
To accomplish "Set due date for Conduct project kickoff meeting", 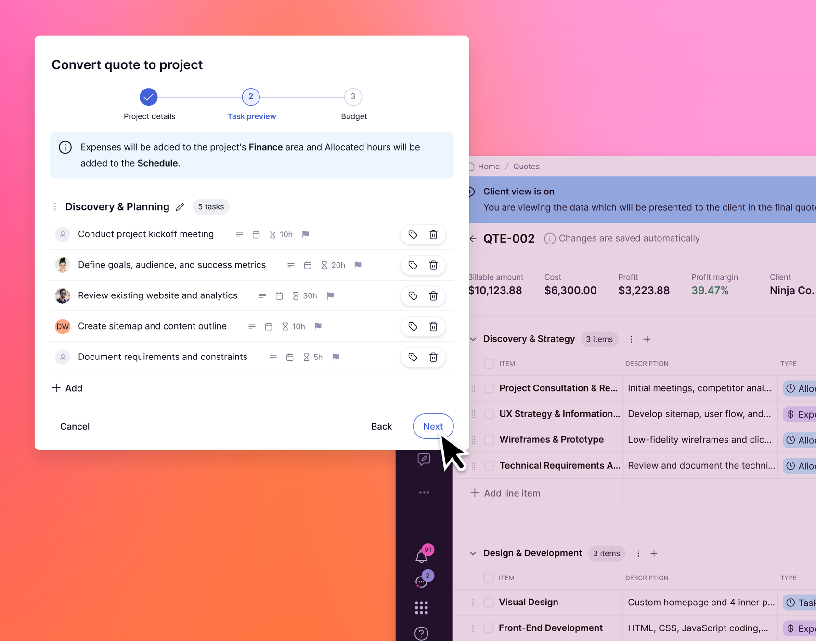I will pos(256,234).
